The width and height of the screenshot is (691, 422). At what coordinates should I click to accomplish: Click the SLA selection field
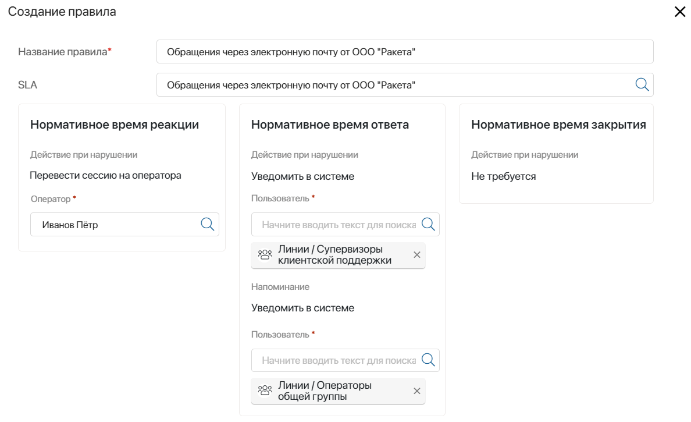396,85
